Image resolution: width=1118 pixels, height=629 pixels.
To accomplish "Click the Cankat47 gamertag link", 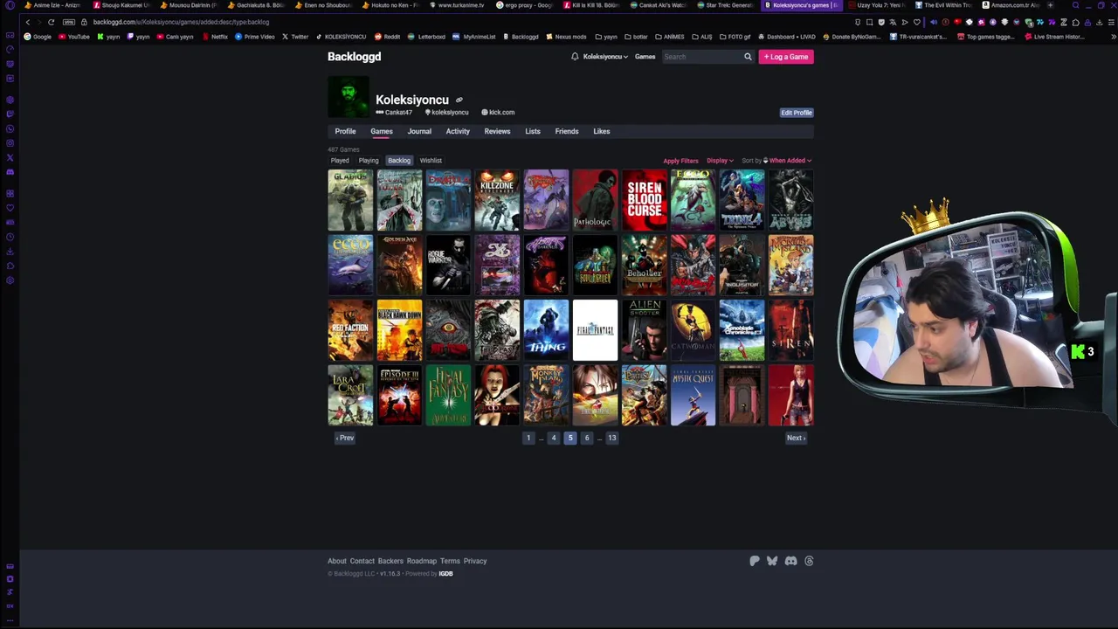I will click(x=394, y=112).
